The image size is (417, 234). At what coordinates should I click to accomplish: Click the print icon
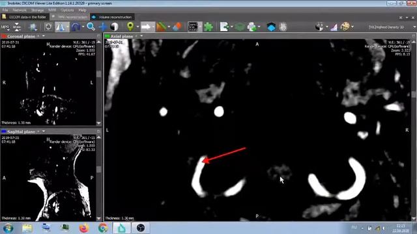[252, 27]
